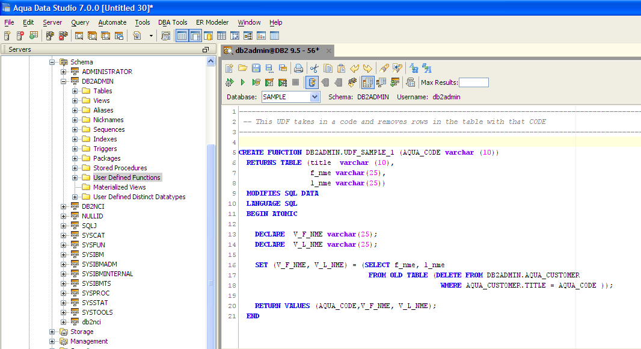Toggle the first highlighted panel layout button in main toolbar
The height and width of the screenshot is (349, 641).
[x=182, y=36]
